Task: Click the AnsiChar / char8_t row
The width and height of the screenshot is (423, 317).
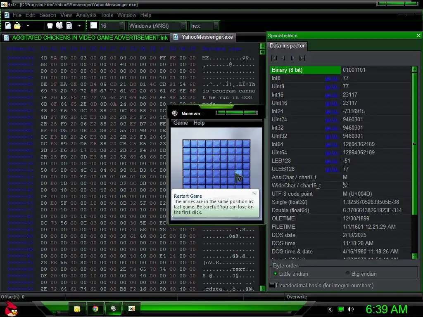Action: [341, 177]
